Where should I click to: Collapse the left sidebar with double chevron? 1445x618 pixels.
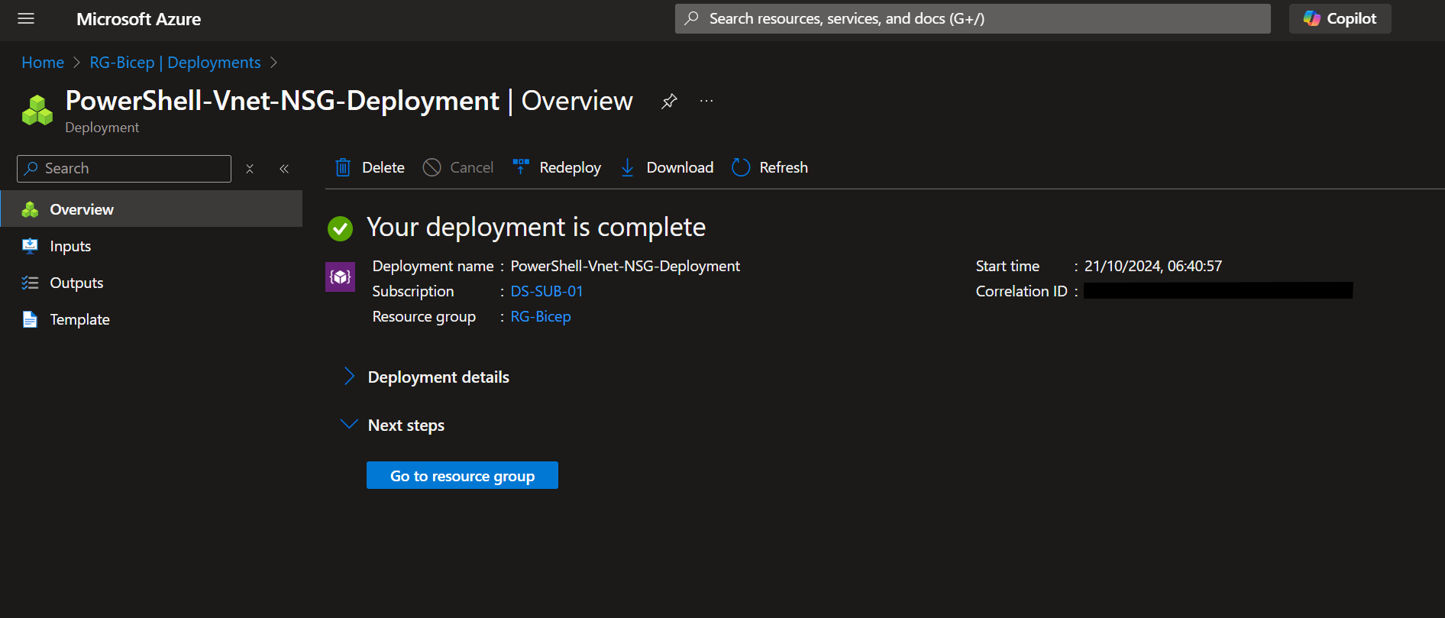point(284,169)
